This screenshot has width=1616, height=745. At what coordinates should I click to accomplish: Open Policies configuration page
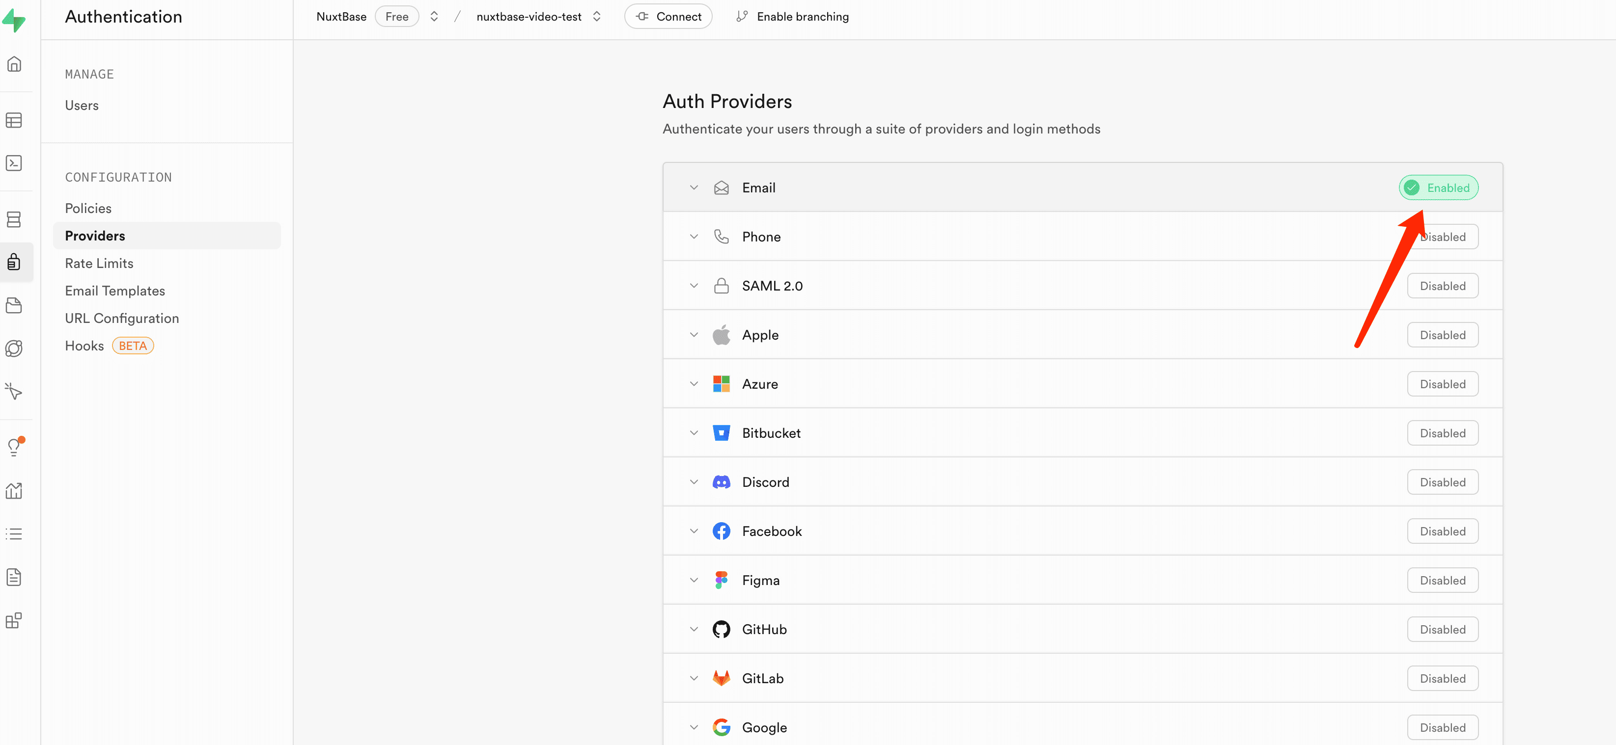coord(88,207)
